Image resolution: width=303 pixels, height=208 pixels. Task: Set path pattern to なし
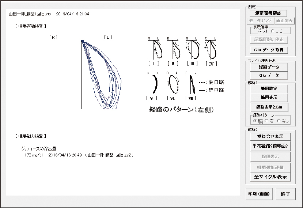coord(279,121)
